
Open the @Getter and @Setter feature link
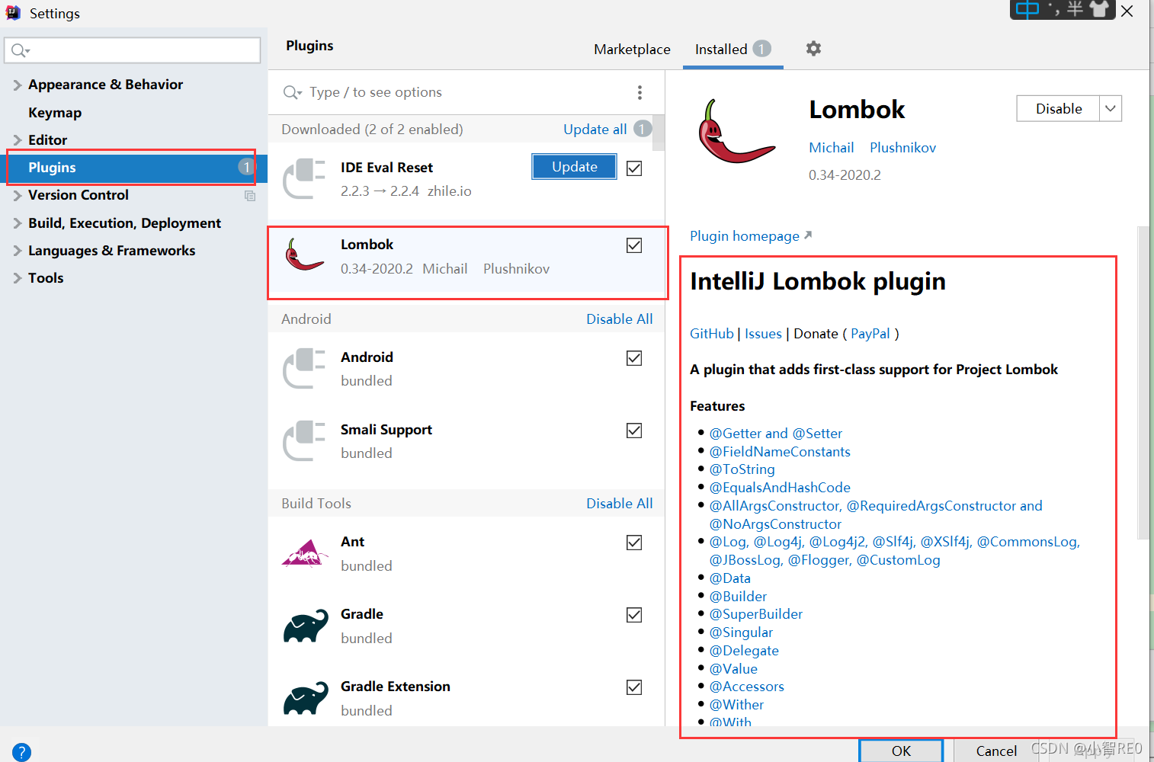776,434
